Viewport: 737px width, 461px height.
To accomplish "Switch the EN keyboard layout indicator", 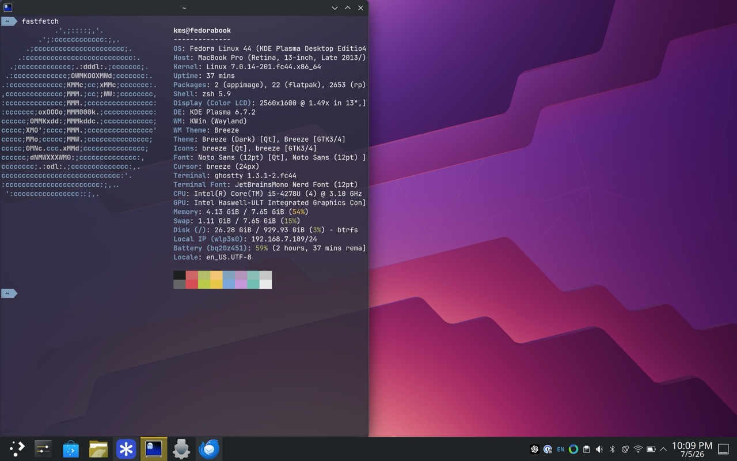I will click(560, 449).
